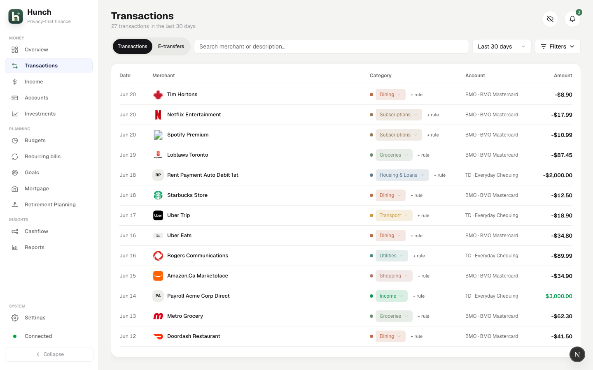Click the Hunch logo icon

tap(16, 16)
